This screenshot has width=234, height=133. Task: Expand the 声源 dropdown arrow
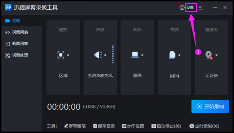pos(105,55)
